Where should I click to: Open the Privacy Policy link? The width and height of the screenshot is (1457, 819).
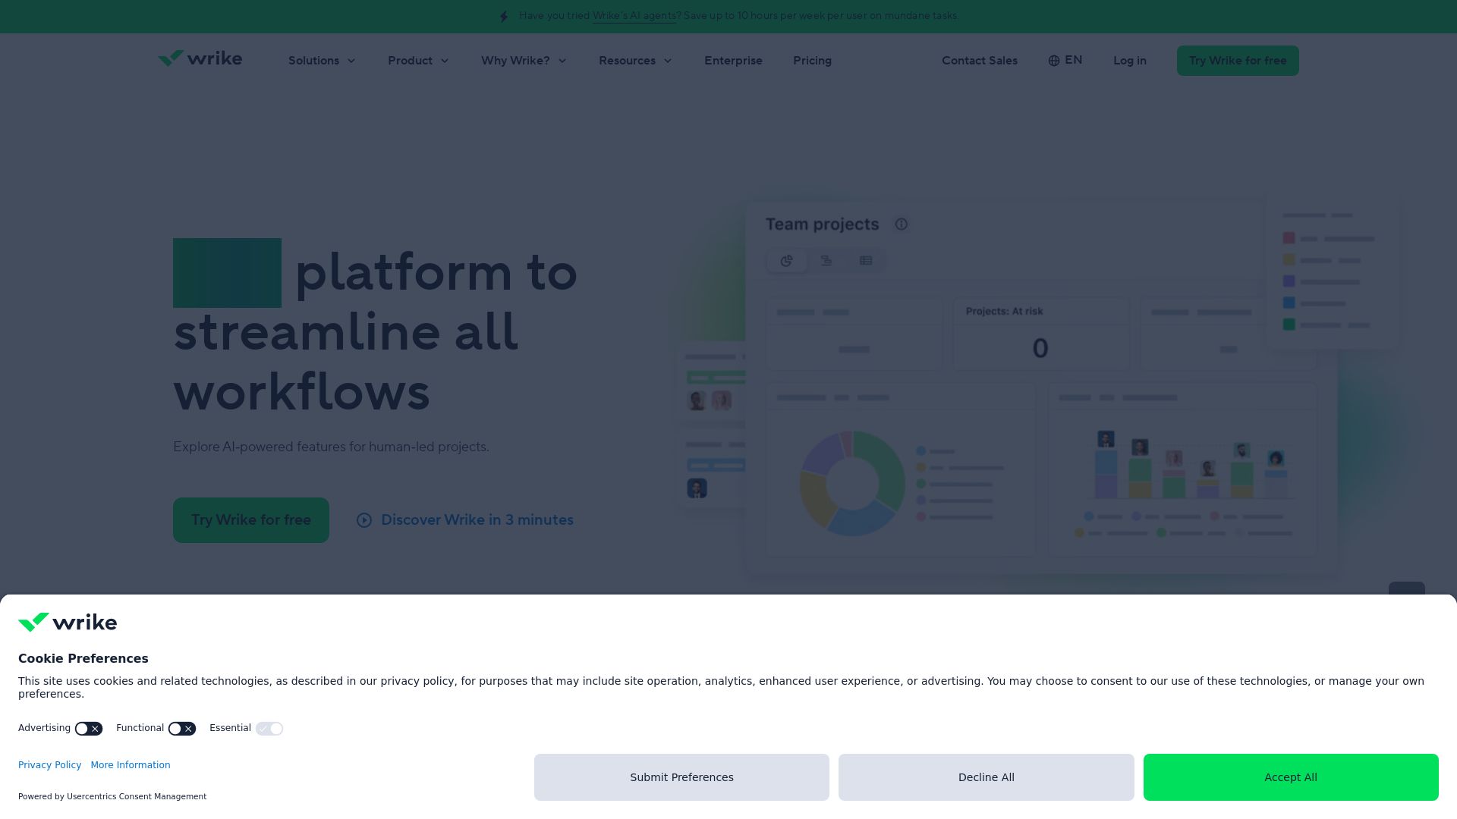coord(49,765)
